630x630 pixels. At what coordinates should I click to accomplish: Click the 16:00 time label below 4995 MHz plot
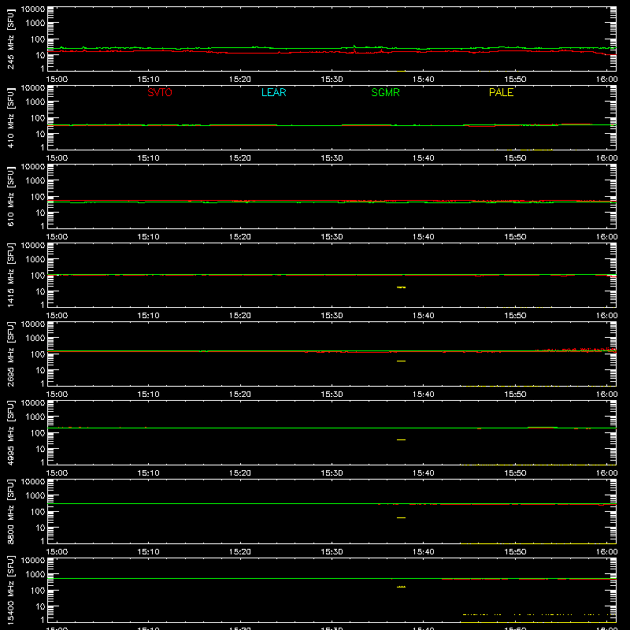tap(606, 473)
